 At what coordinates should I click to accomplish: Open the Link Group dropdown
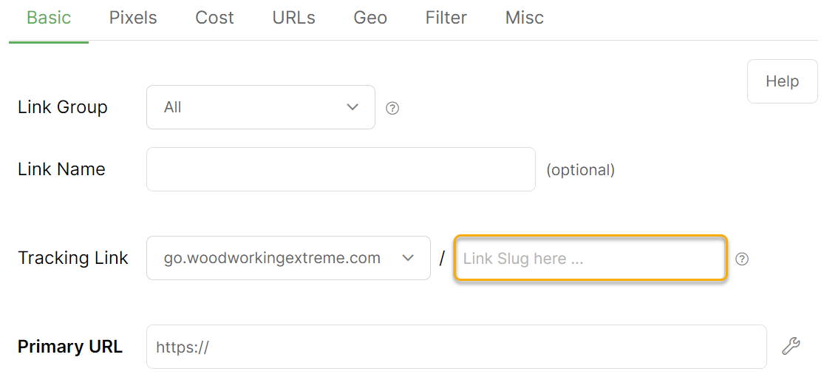click(x=260, y=107)
